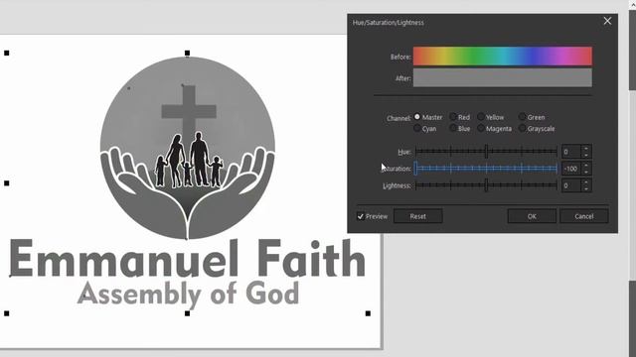Click the Saturation value field showing -100
Image resolution: width=636 pixels, height=357 pixels.
(571, 169)
